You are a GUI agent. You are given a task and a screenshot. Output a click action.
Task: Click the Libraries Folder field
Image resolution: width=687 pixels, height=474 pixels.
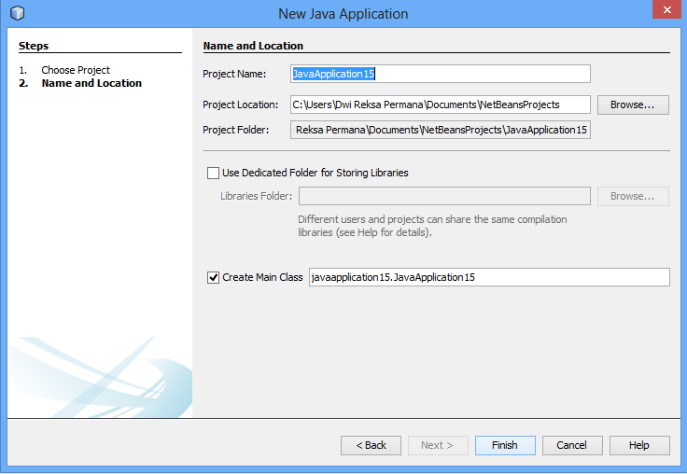[444, 196]
